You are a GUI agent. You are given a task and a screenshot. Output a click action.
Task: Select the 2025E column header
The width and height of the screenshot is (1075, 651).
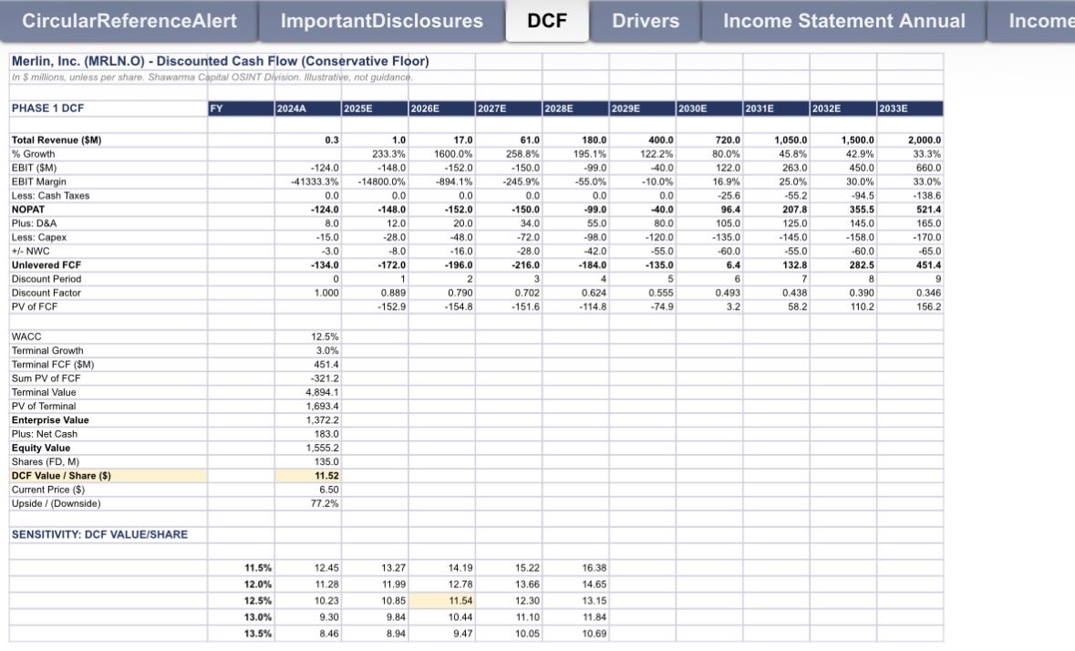click(x=375, y=108)
